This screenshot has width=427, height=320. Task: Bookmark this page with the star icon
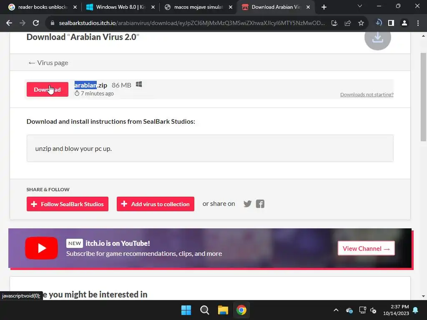click(361, 23)
